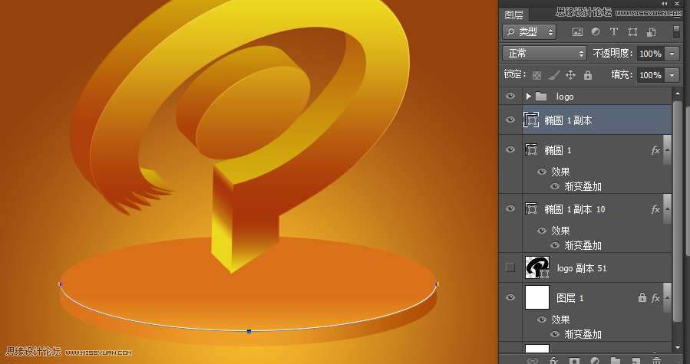Screen dimensions: 690x364
Task: Click the white thumbnail of 图层 1
Action: tap(537, 297)
